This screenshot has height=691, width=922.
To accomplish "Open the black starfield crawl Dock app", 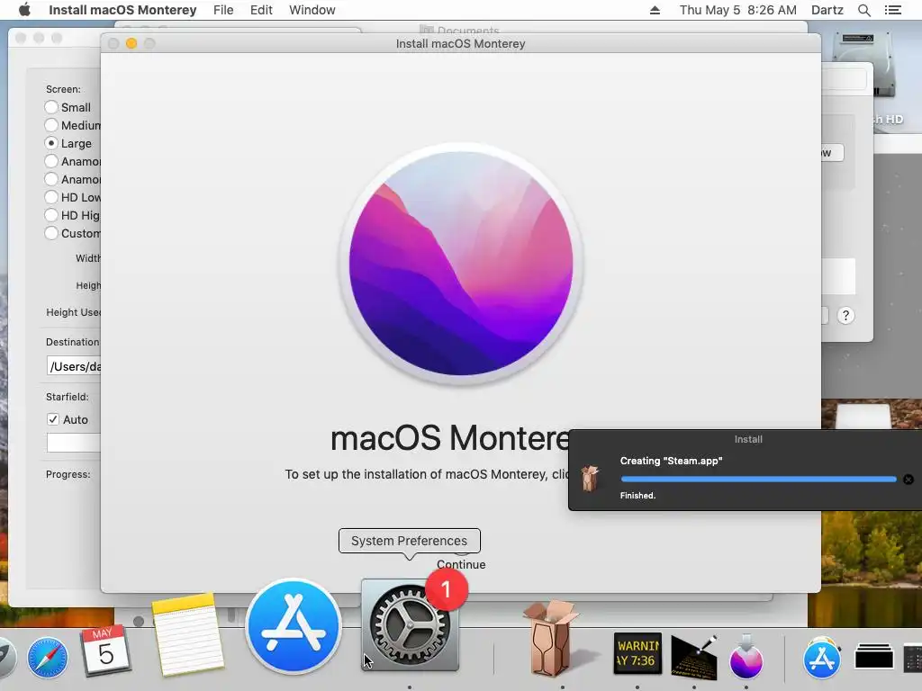I will click(x=694, y=656).
